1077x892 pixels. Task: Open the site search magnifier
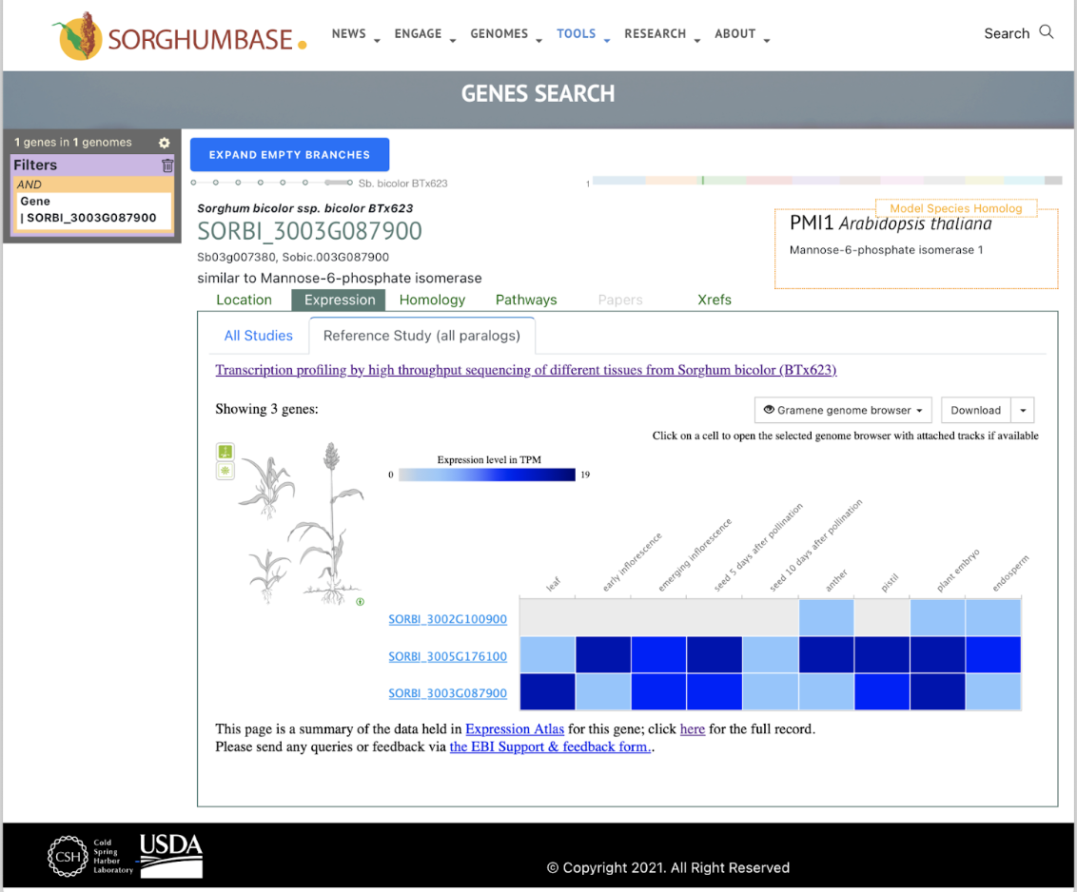coord(1047,31)
